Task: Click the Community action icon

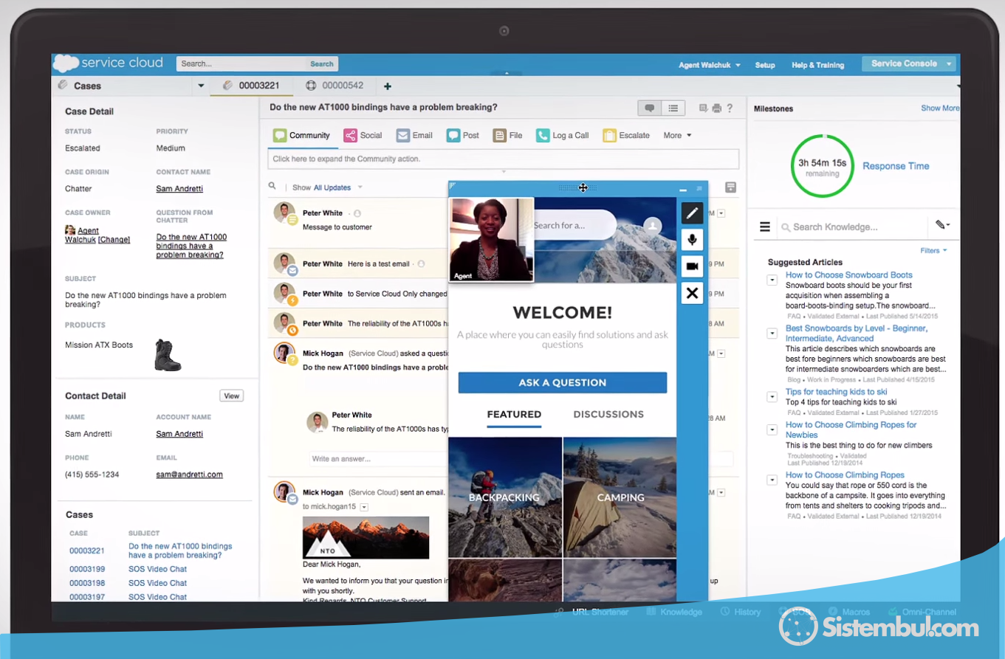Action: point(279,136)
